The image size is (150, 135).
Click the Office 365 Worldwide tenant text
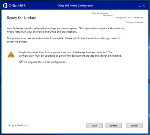pos(100,13)
